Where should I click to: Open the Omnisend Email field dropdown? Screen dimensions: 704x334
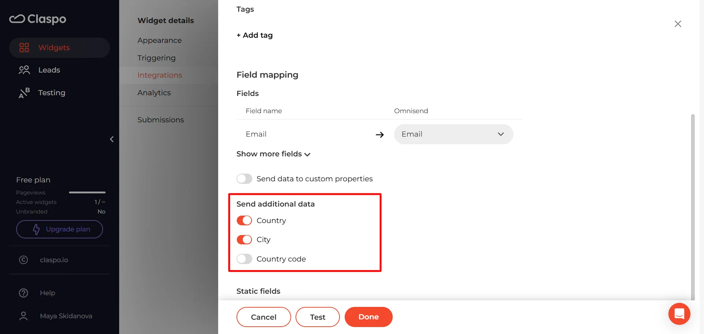453,134
